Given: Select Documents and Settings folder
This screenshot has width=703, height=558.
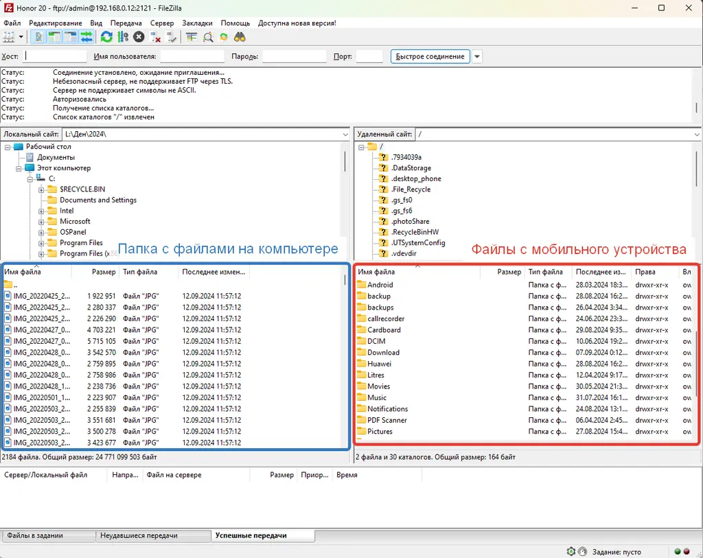Looking at the screenshot, I should coord(98,200).
